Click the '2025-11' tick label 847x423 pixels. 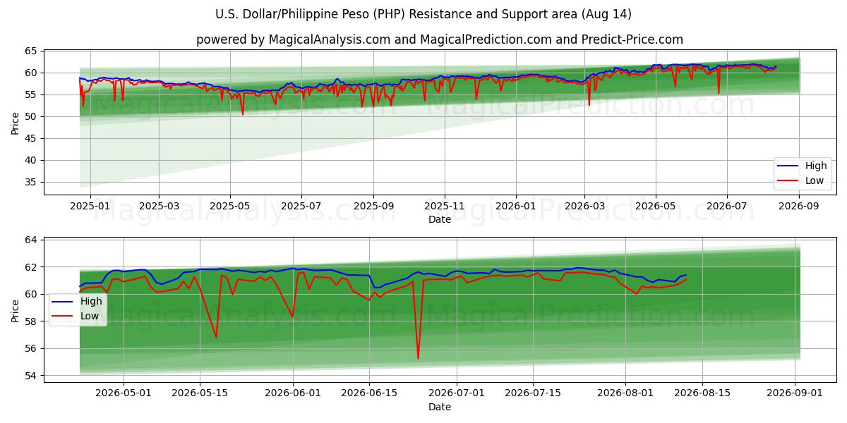tap(445, 206)
